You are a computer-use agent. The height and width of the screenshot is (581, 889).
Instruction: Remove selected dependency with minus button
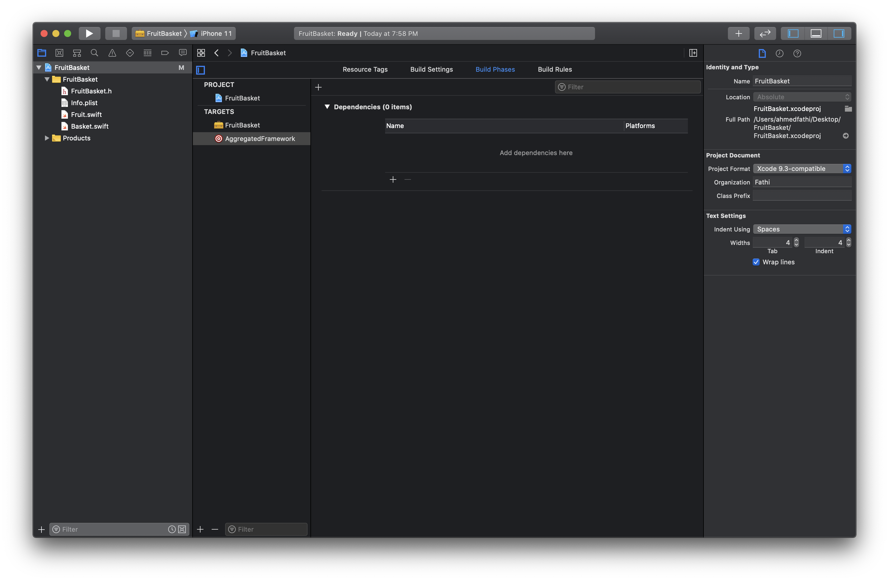click(x=407, y=179)
